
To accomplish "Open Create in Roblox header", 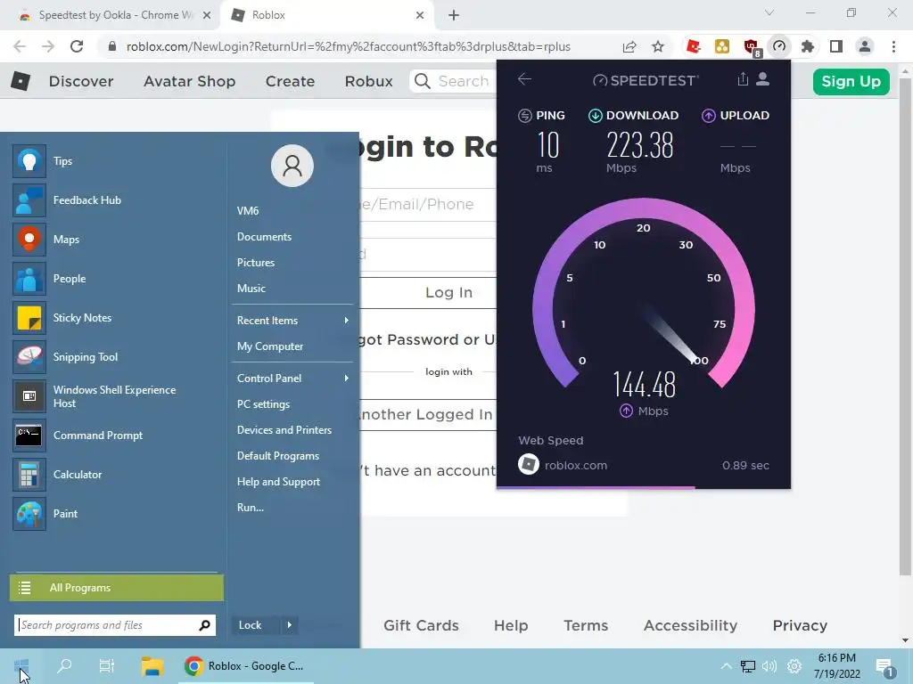I will [x=290, y=81].
